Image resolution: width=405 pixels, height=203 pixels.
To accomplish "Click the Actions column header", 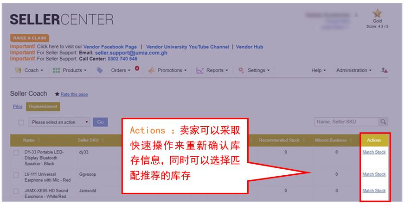I will [374, 140].
